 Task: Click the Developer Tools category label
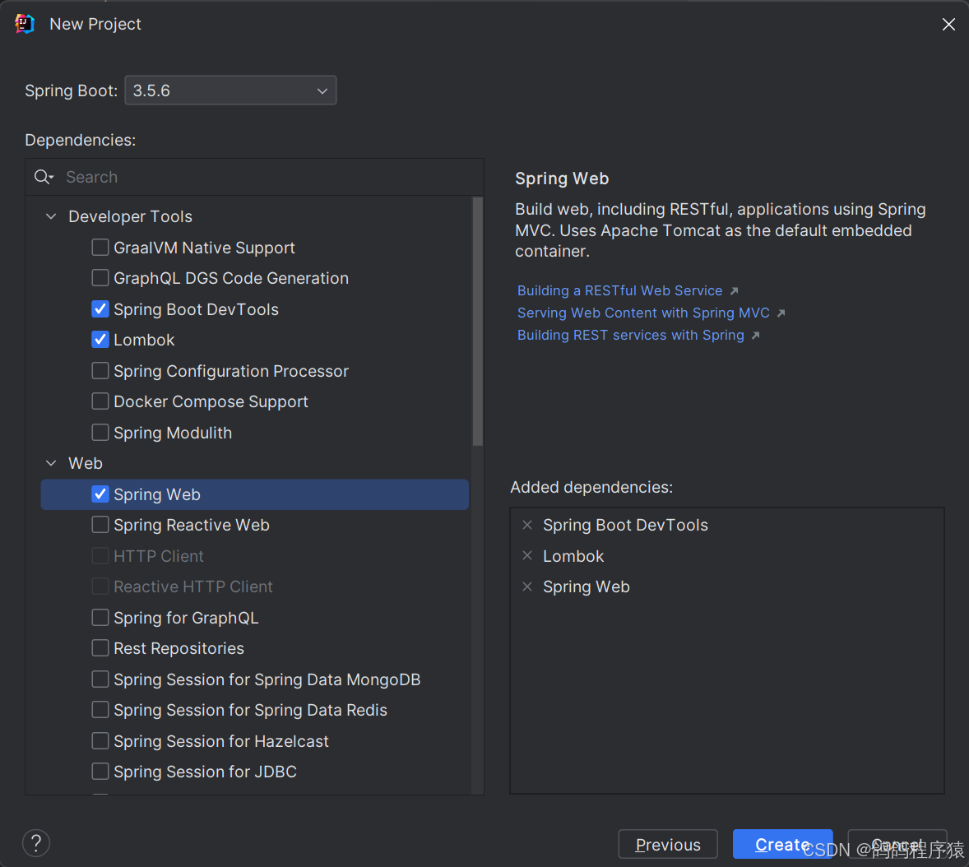pos(131,216)
